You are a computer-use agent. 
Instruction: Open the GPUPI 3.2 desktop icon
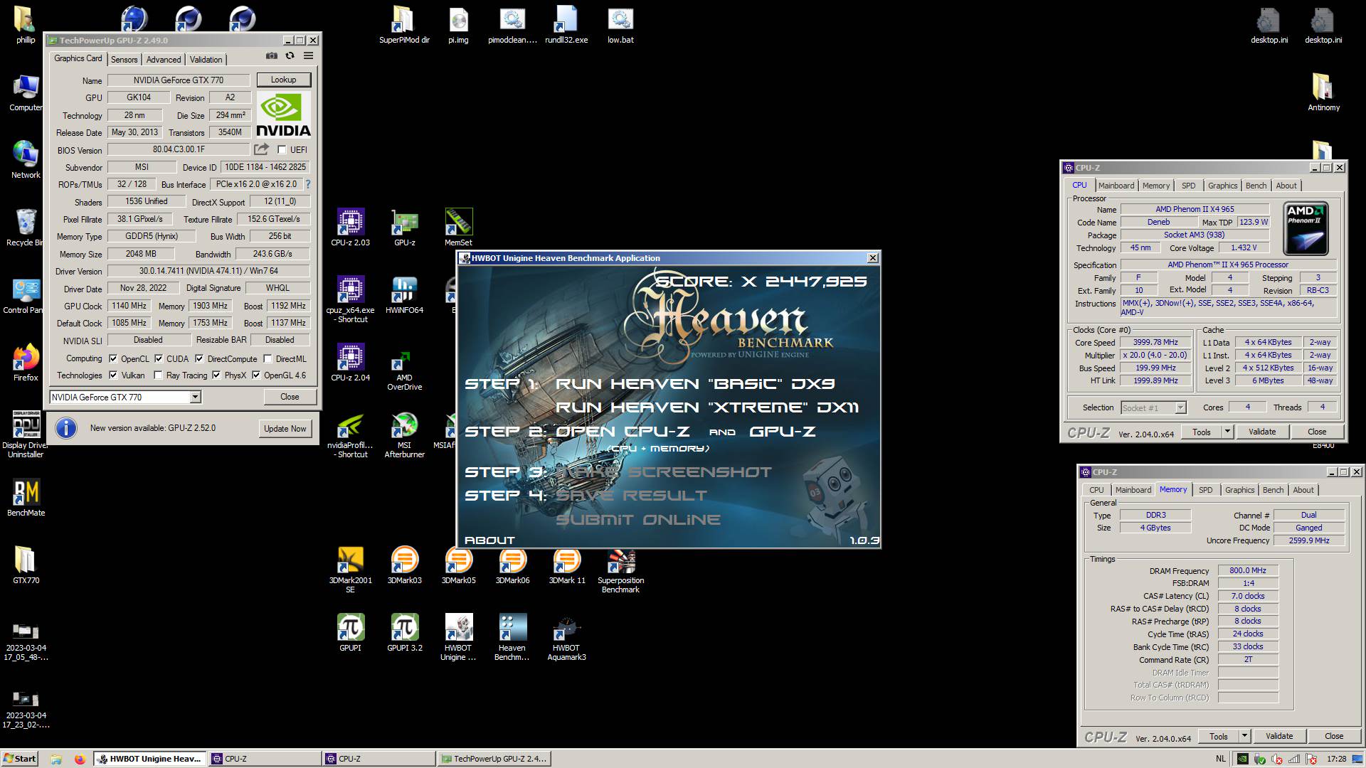click(x=404, y=633)
